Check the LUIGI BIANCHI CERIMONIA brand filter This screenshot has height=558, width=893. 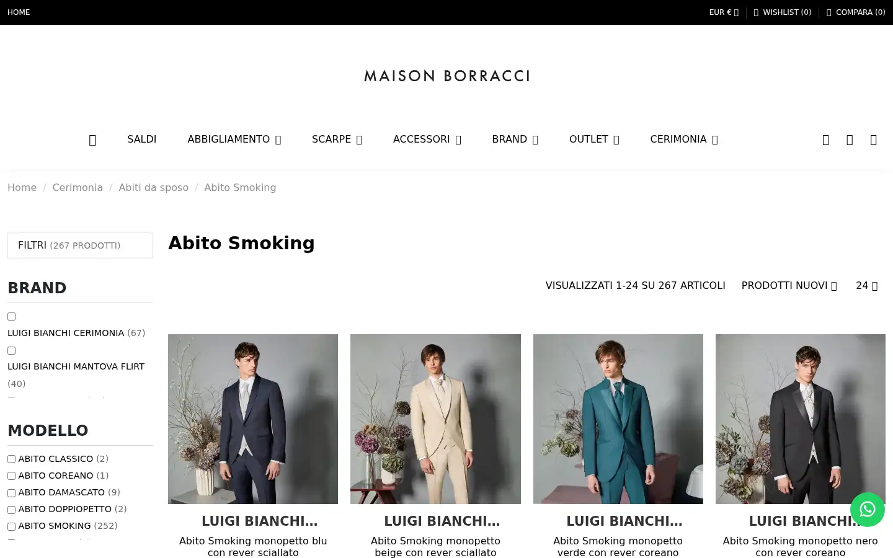tap(11, 316)
